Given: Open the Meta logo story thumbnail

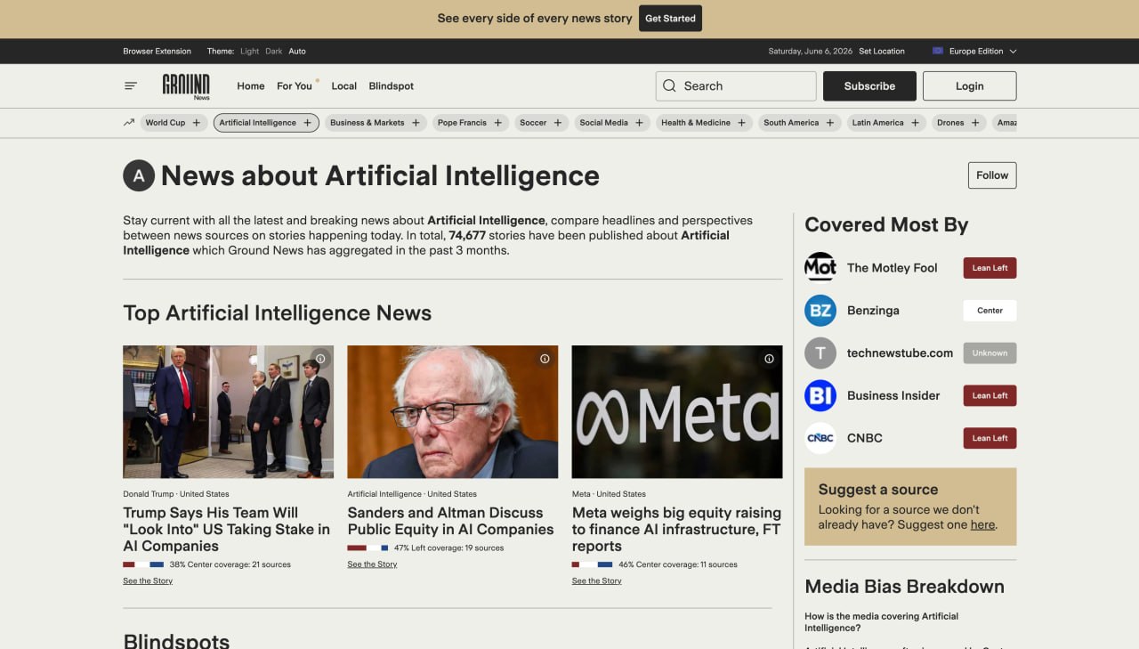Looking at the screenshot, I should (x=677, y=412).
